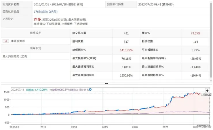The width and height of the screenshot is (213, 130).
Task: Click the 日 frequency badge beside 庫藏股買回
Action: tap(6, 41)
